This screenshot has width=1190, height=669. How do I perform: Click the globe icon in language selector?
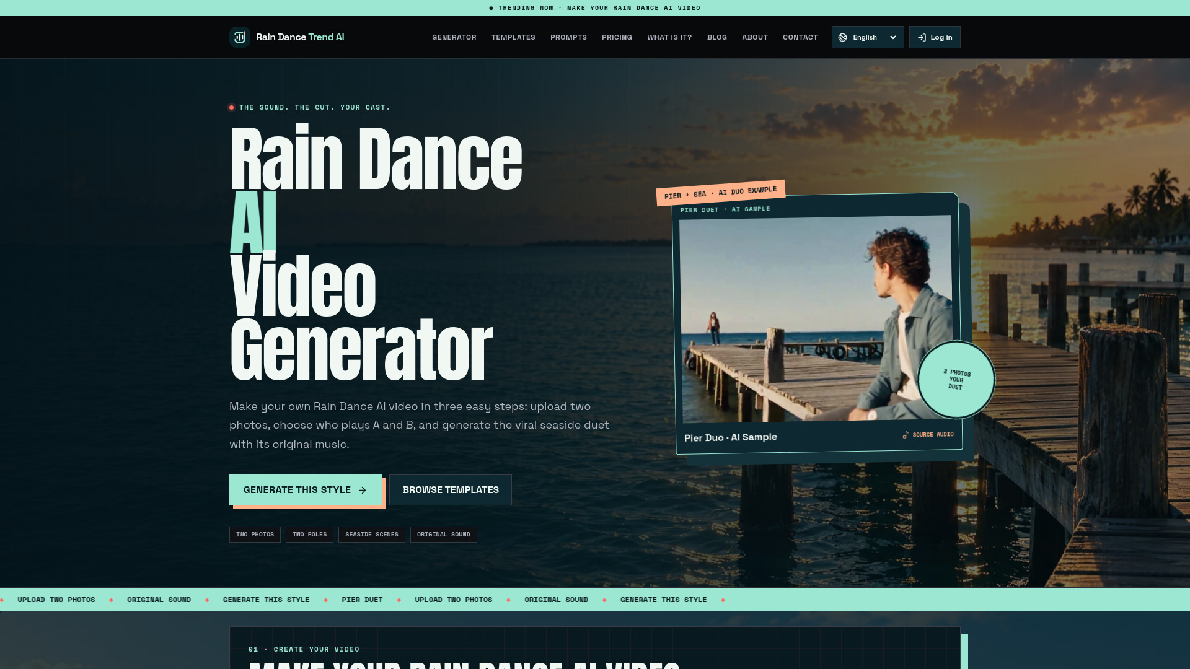pos(843,37)
